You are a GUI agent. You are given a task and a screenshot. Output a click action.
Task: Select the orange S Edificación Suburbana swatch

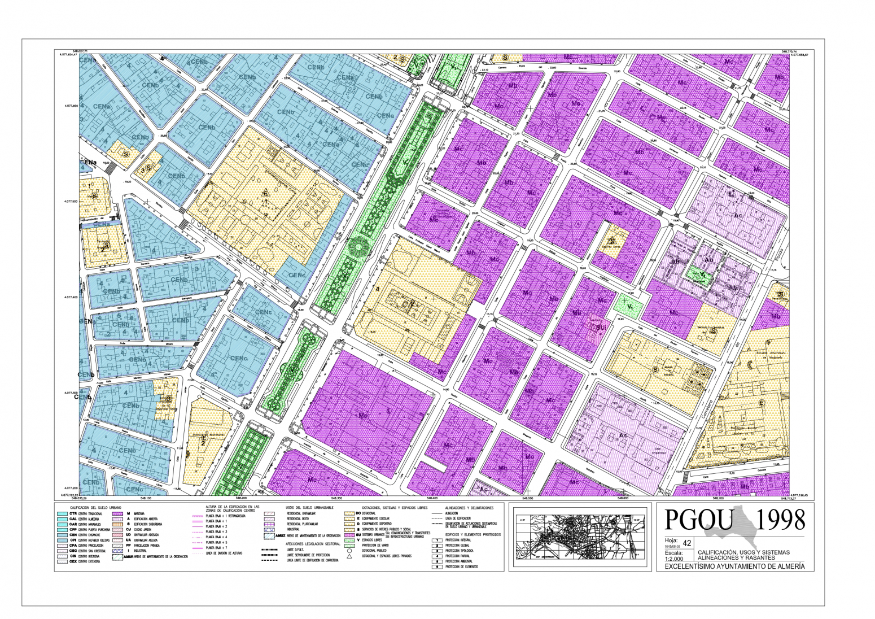pos(117,524)
